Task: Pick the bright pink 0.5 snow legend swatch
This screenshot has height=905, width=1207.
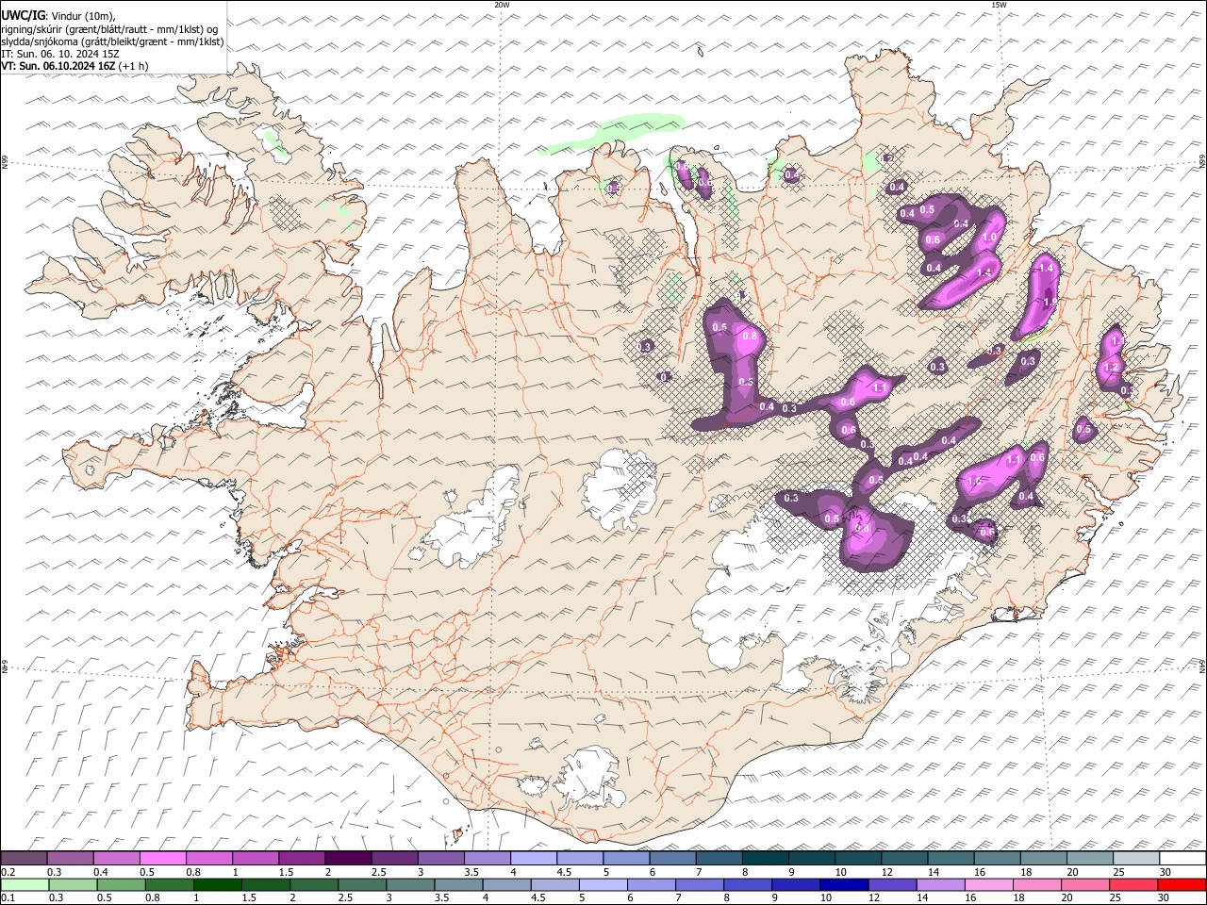Action: coord(162,859)
